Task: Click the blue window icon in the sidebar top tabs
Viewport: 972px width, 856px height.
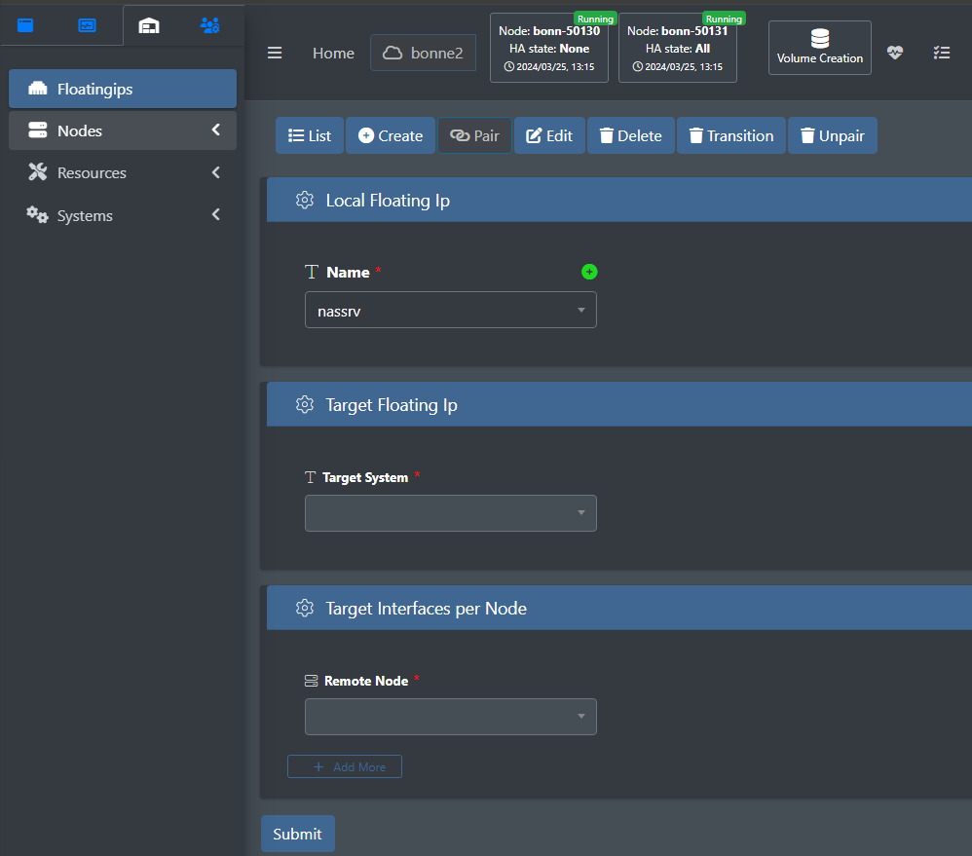Action: point(25,25)
